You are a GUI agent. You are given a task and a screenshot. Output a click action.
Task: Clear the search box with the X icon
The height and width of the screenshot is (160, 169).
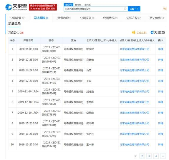tap(125, 9)
